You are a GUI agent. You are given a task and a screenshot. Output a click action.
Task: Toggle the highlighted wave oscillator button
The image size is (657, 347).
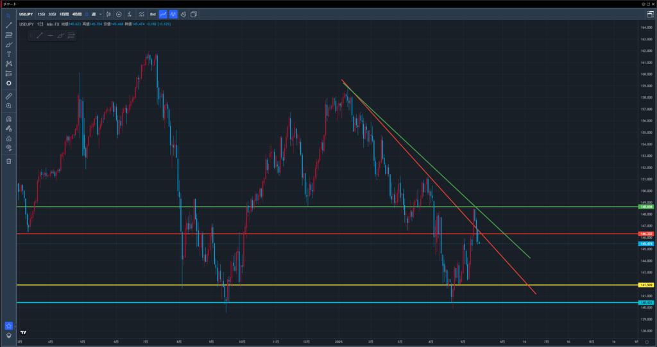pos(173,14)
